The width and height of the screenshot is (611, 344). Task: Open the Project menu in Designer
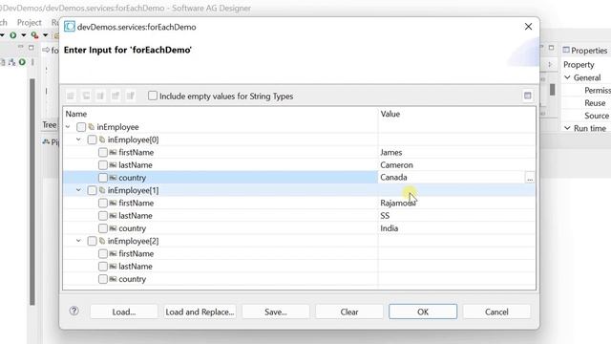30,23
